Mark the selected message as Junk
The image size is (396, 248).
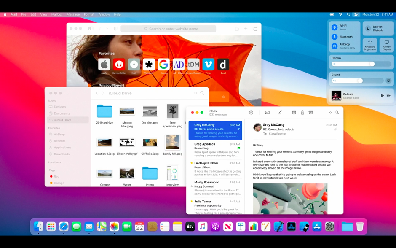311,112
